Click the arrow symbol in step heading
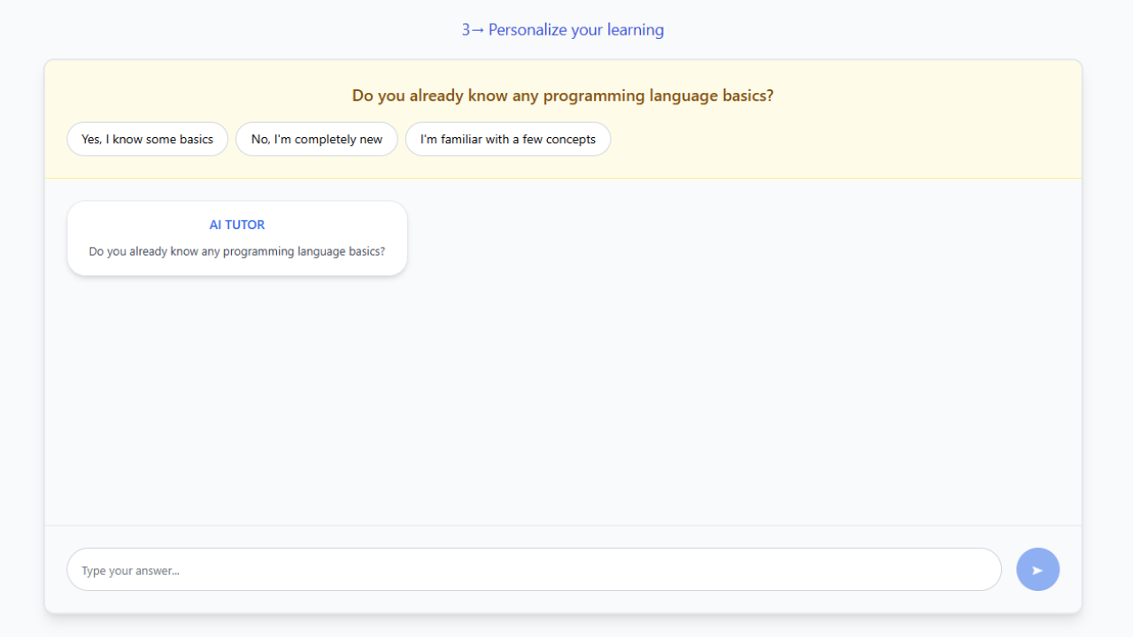Image resolution: width=1133 pixels, height=637 pixels. (x=478, y=30)
